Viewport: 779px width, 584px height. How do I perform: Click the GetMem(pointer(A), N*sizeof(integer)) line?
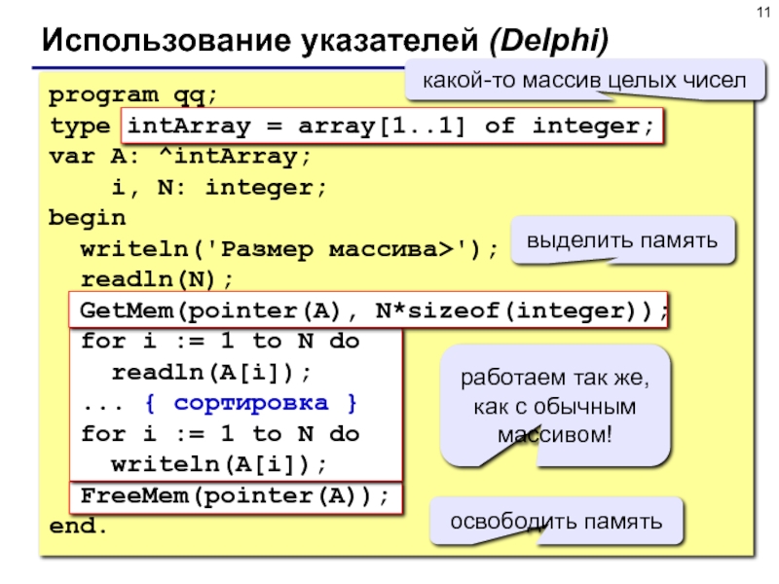point(368,310)
